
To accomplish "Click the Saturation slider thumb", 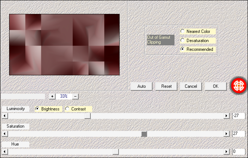I will [x=144, y=134].
